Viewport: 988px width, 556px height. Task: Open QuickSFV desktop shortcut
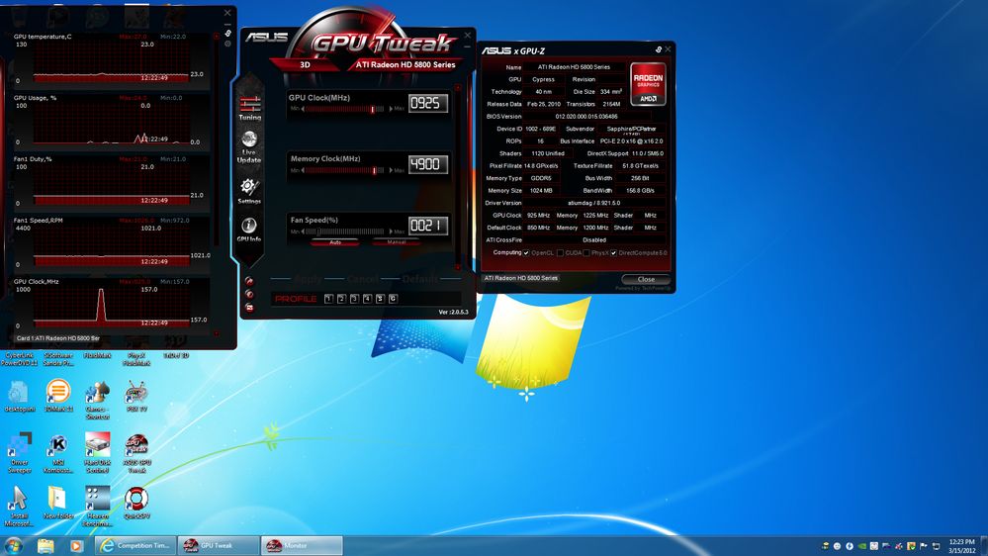point(136,503)
